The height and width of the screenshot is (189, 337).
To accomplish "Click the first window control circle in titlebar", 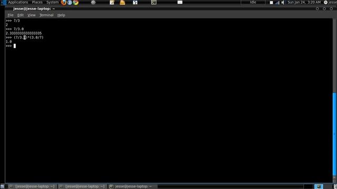I will [x=317, y=9].
